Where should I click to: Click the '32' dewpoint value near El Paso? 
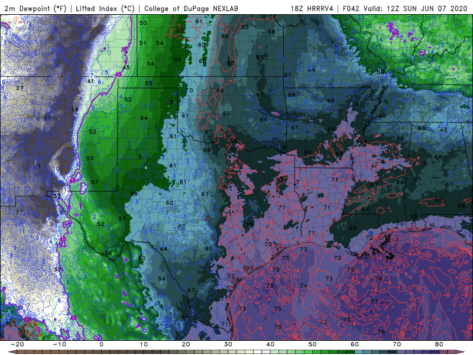(57, 196)
